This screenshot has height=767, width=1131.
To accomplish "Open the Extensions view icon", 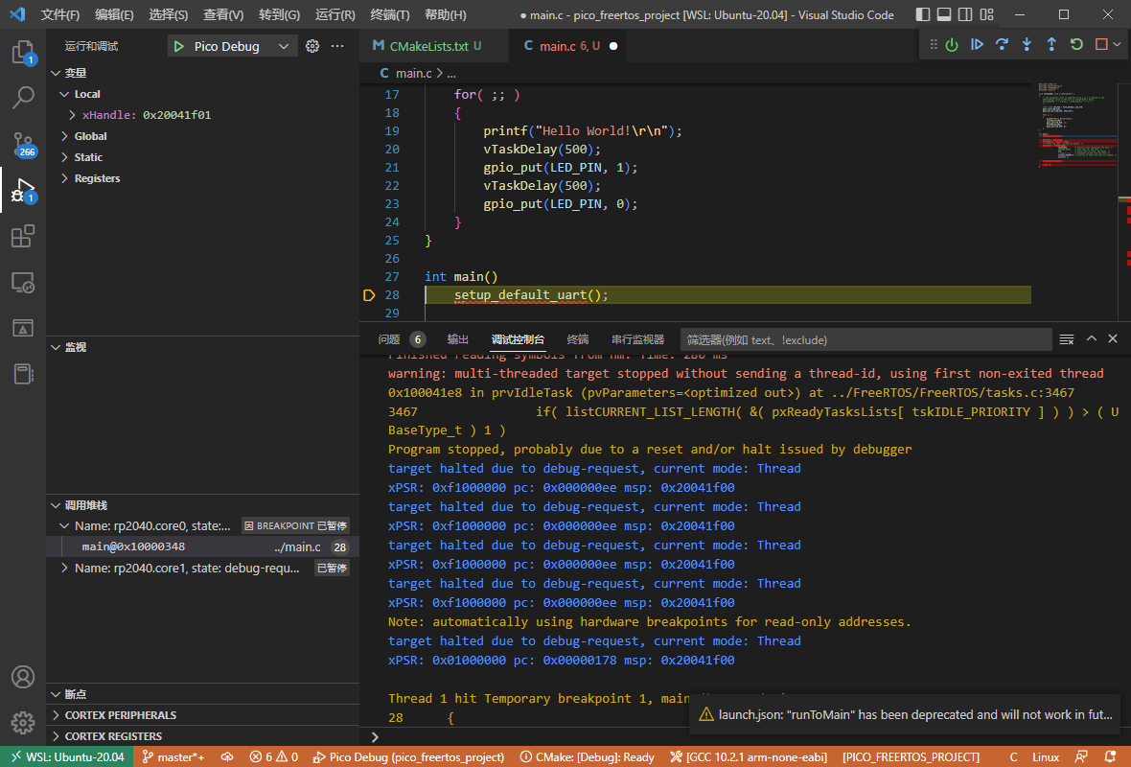I will coord(23,236).
